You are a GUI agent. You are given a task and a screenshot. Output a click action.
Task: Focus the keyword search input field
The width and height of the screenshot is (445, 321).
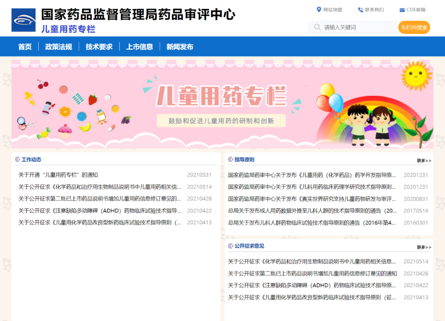360,28
